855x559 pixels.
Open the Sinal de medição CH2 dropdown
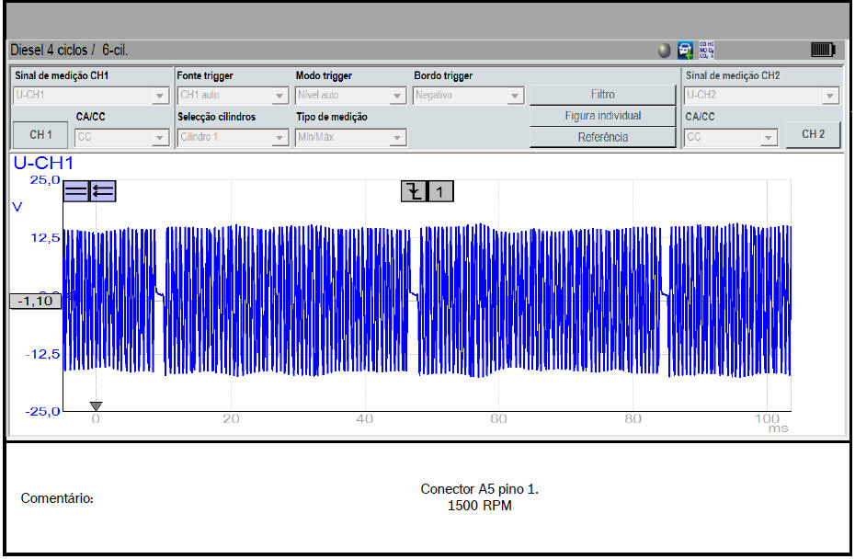tap(761, 96)
